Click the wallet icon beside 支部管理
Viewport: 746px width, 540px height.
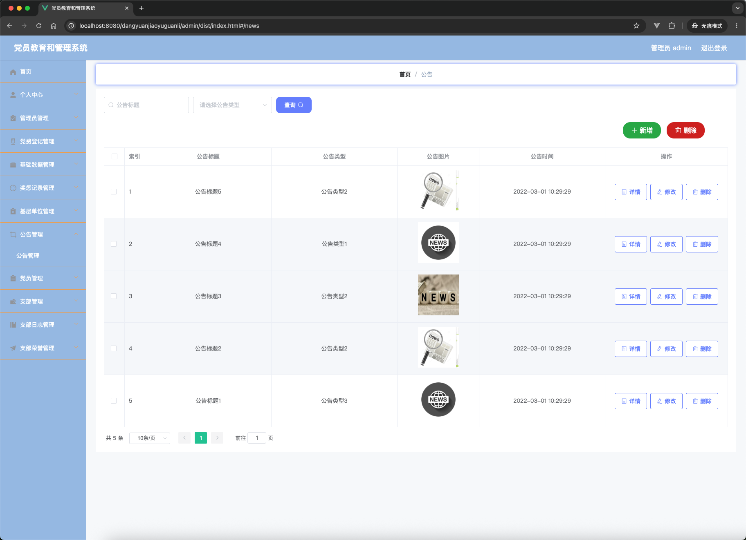click(x=13, y=301)
